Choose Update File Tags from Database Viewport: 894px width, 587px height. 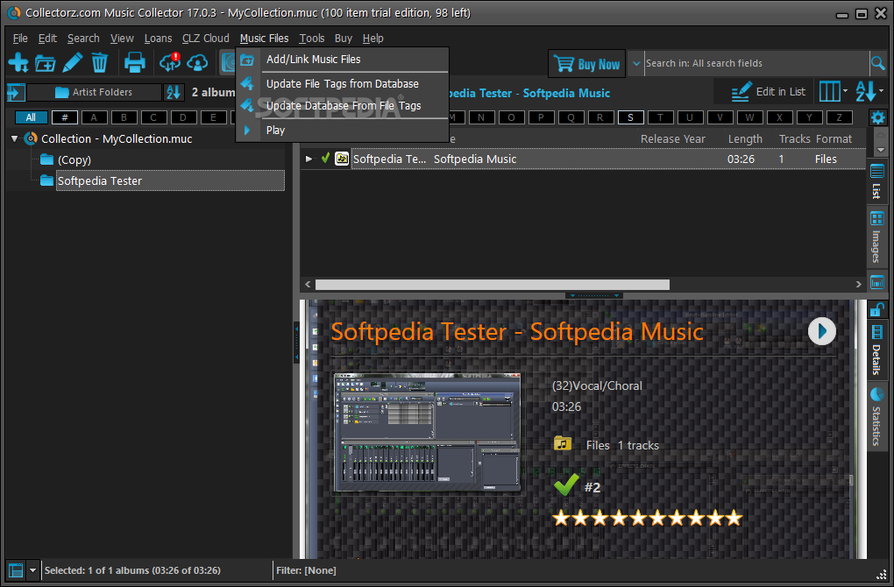click(x=342, y=84)
